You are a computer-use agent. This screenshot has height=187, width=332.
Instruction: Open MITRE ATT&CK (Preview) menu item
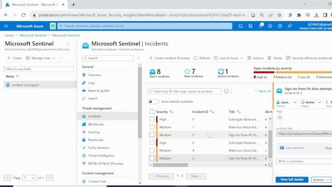(105, 164)
